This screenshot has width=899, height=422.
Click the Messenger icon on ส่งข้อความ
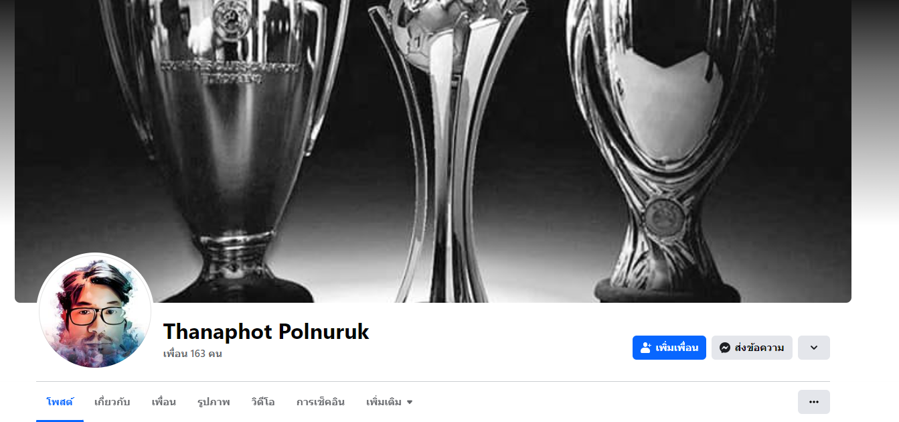(x=724, y=348)
